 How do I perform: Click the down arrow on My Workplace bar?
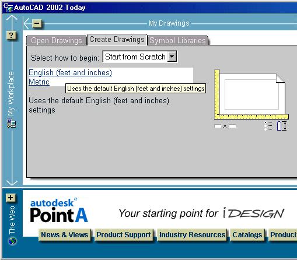coord(12,182)
